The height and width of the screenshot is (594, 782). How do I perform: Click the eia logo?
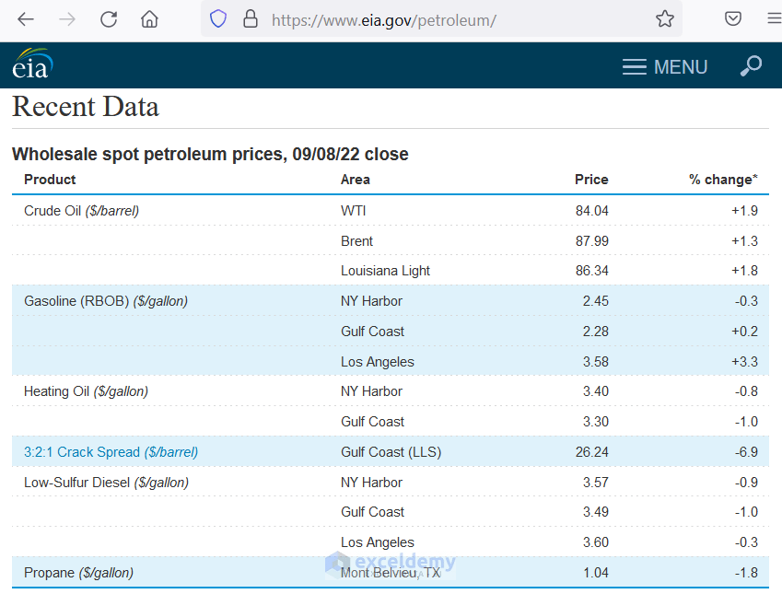[31, 64]
